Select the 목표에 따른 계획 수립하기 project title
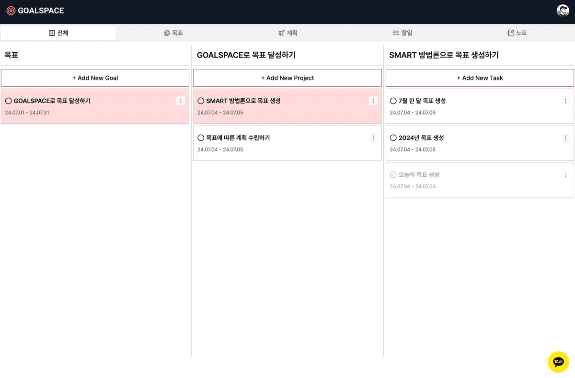This screenshot has height=378, width=575. (238, 138)
